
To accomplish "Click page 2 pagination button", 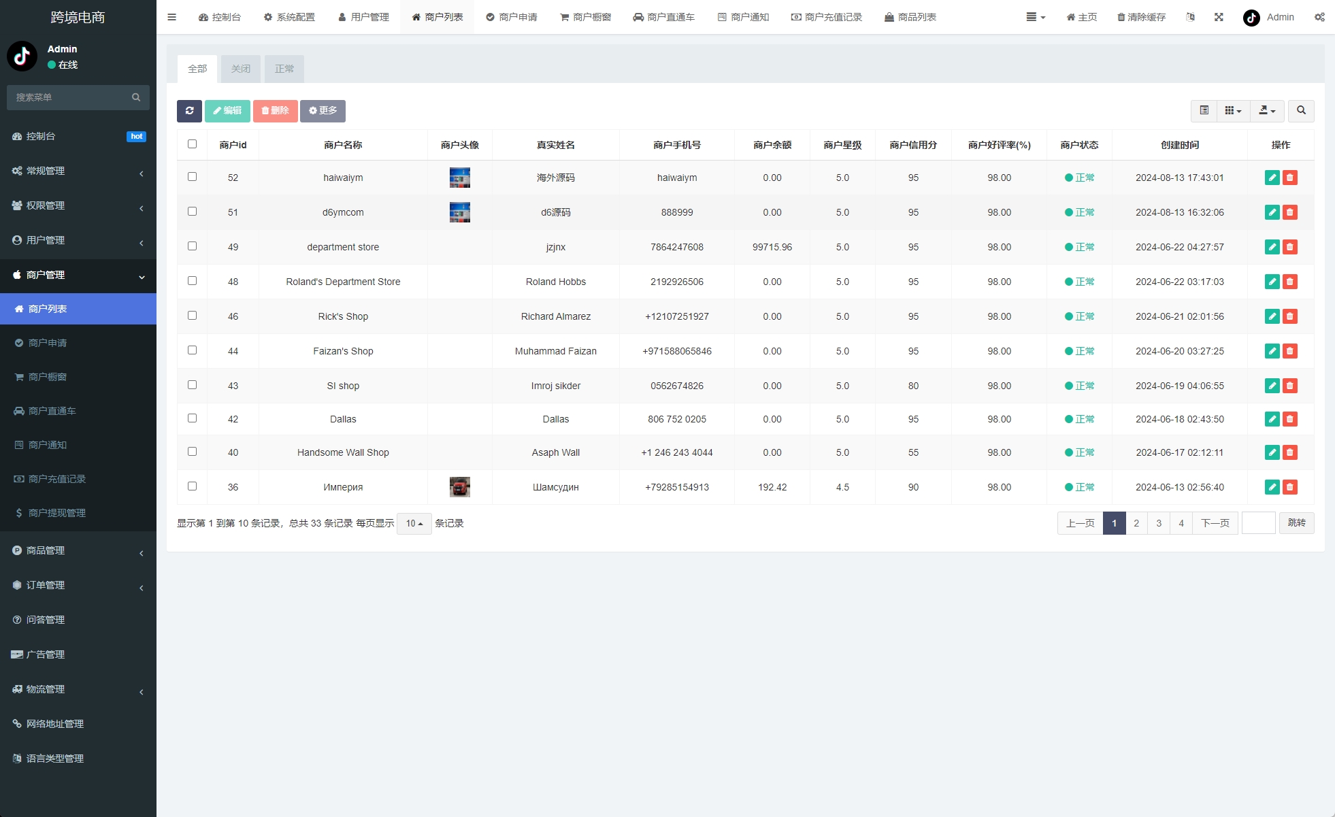I will [1136, 522].
